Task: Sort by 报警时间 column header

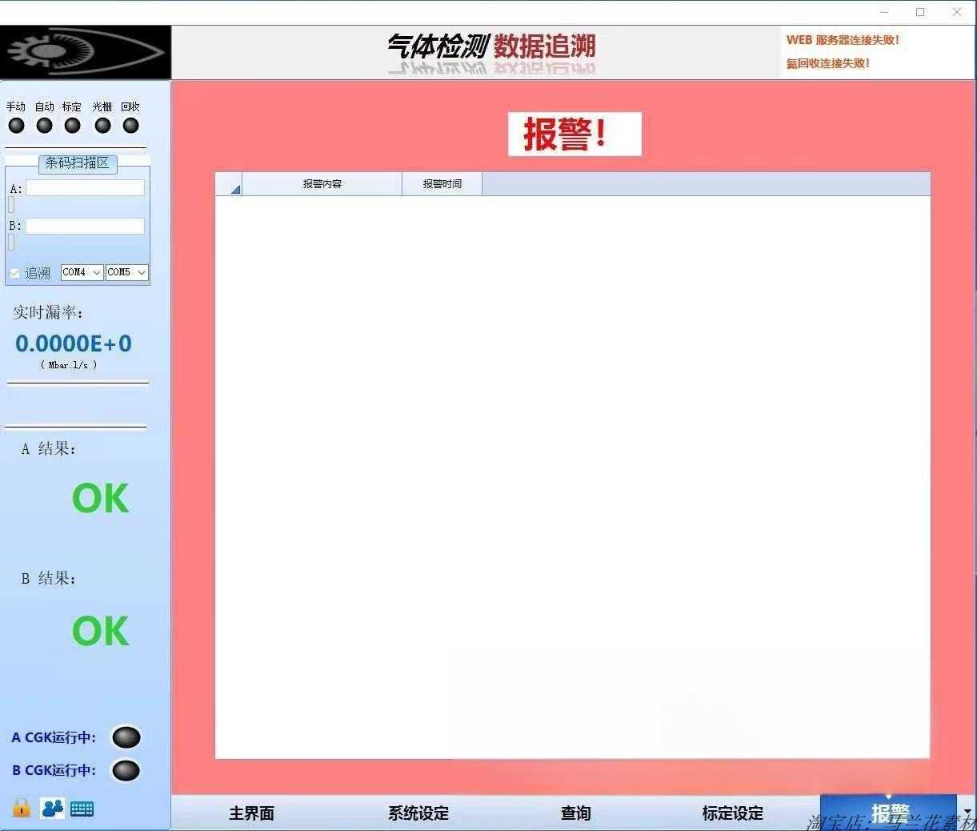Action: 442,184
